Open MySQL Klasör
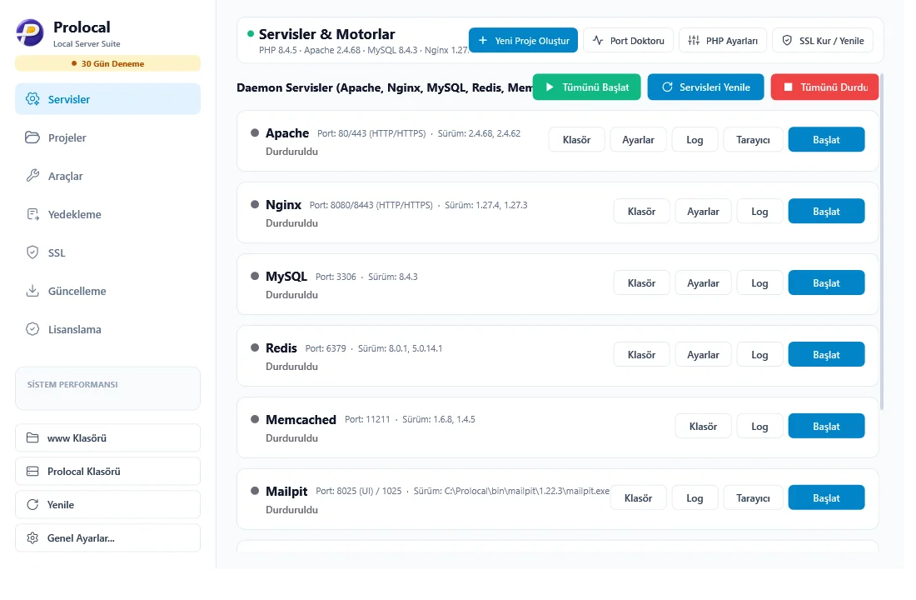This screenshot has width=916, height=600. 641,283
